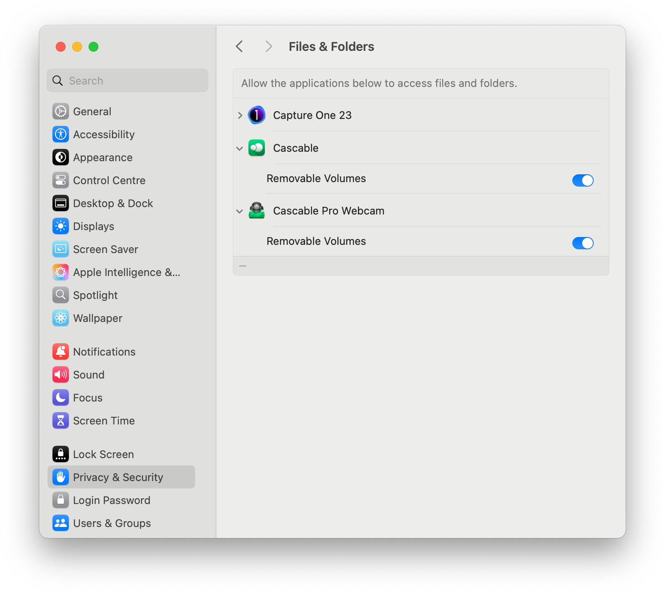Click the Appearance icon in sidebar

pyautogui.click(x=61, y=157)
